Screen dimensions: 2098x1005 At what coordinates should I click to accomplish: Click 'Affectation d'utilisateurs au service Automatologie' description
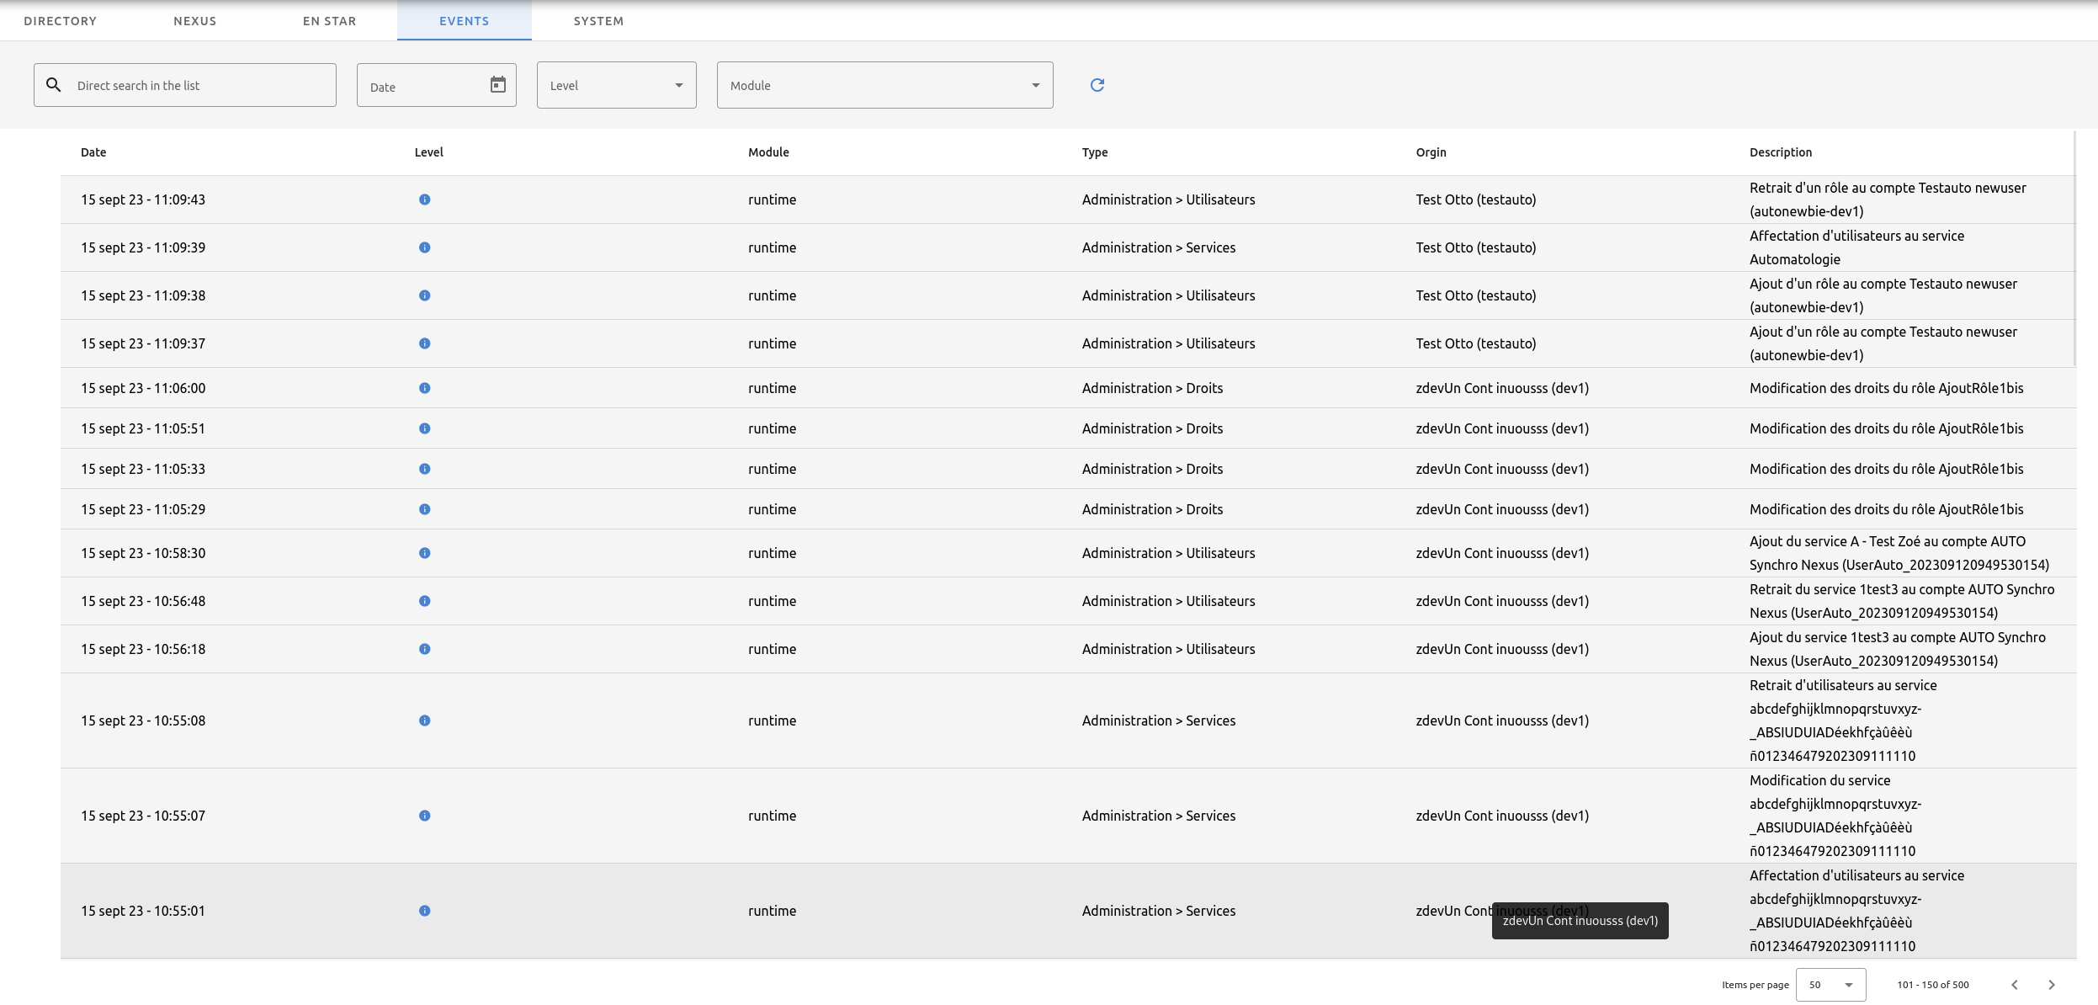coord(1857,247)
